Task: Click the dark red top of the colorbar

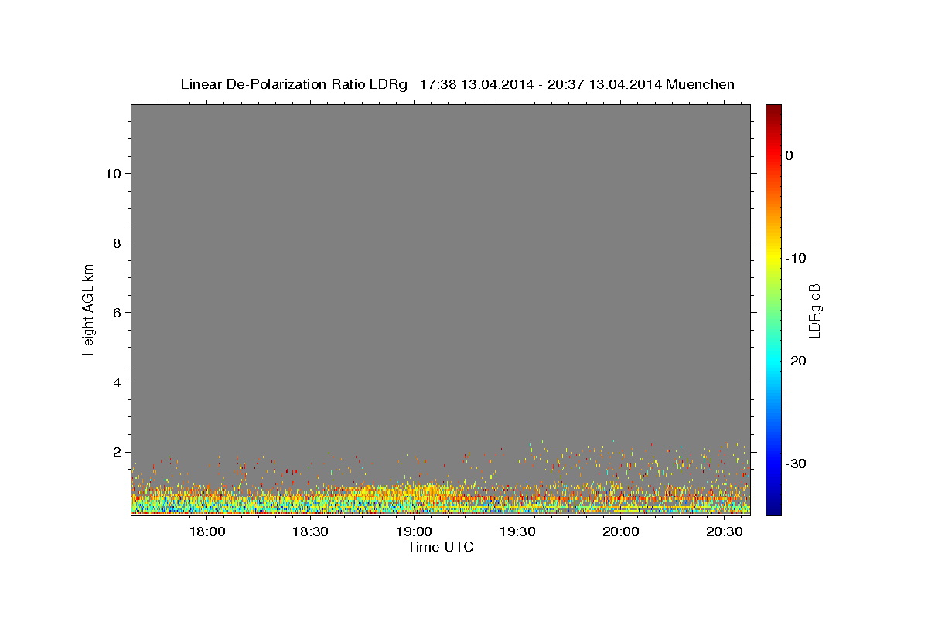Action: (x=773, y=110)
